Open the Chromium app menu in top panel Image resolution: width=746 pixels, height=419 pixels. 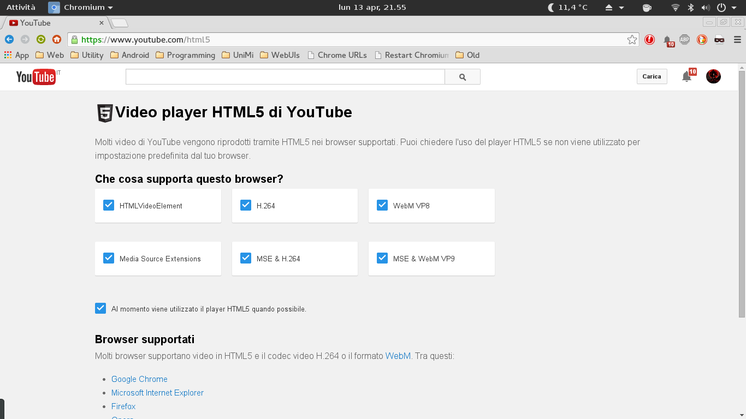(x=81, y=8)
